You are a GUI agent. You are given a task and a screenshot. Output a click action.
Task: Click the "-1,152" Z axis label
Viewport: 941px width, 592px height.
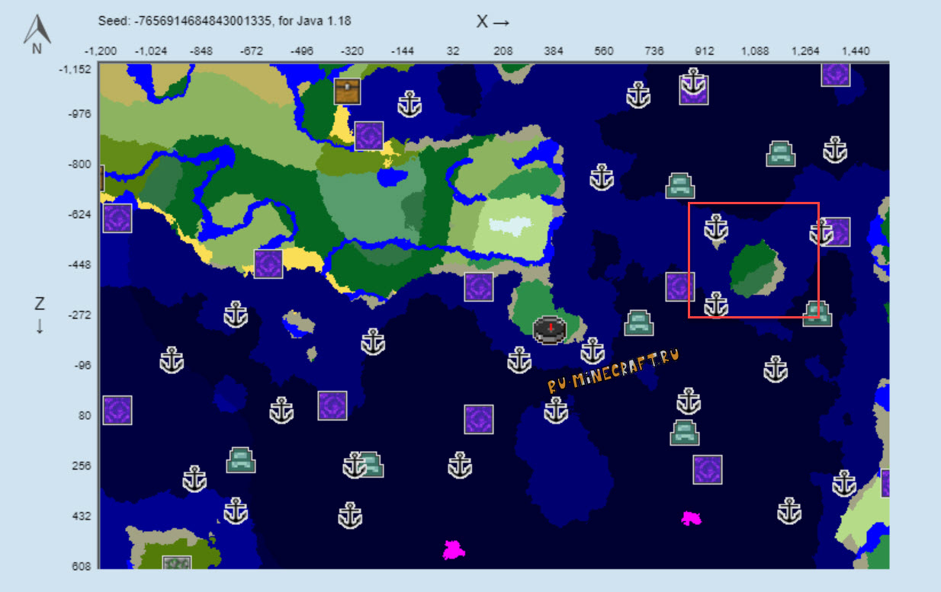point(74,69)
